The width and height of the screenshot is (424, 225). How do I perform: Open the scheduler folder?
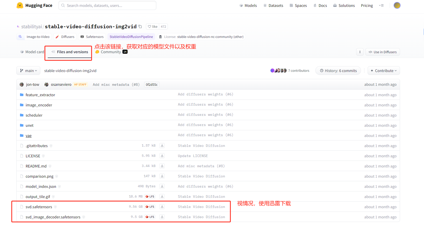34,115
